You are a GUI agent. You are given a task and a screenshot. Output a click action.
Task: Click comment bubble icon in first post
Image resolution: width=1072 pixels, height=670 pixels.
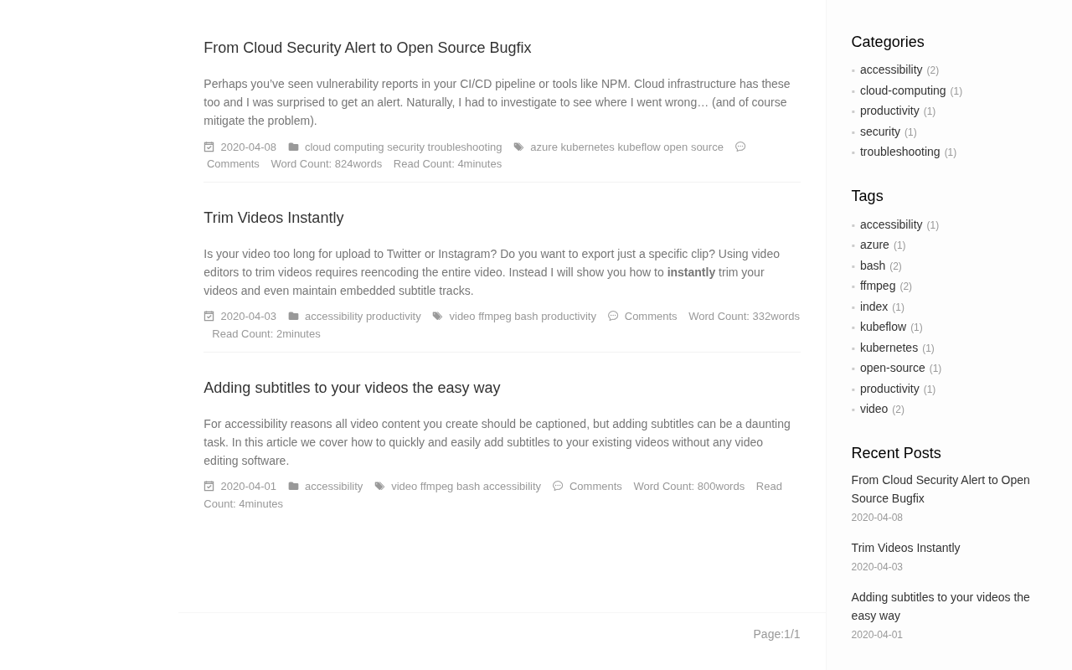740,147
